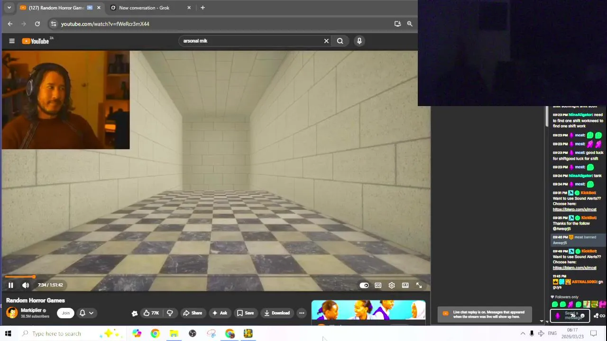Seek on the red video progress bar

216,277
